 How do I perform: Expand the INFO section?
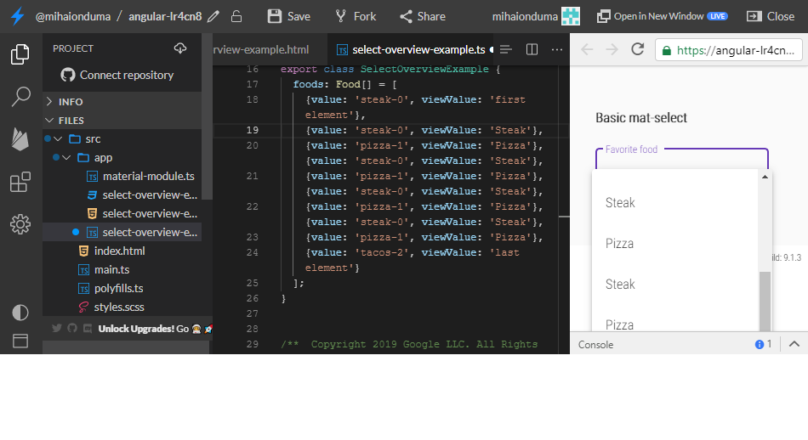[122, 102]
